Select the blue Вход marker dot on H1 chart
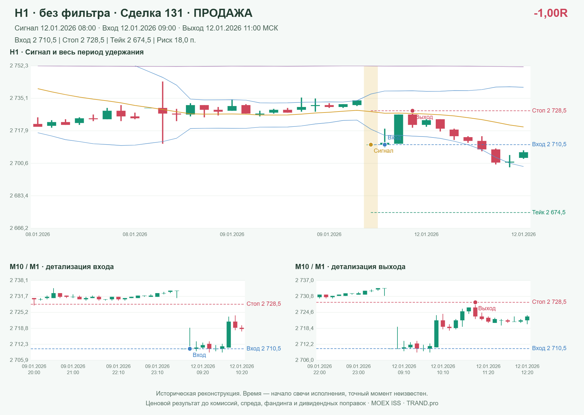This screenshot has width=584, height=415. point(385,145)
